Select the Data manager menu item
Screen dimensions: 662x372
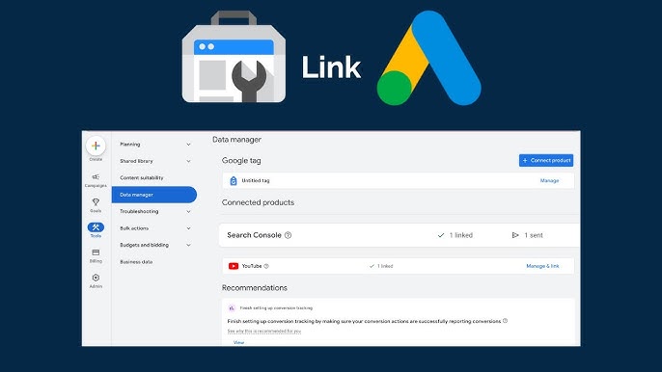(154, 195)
